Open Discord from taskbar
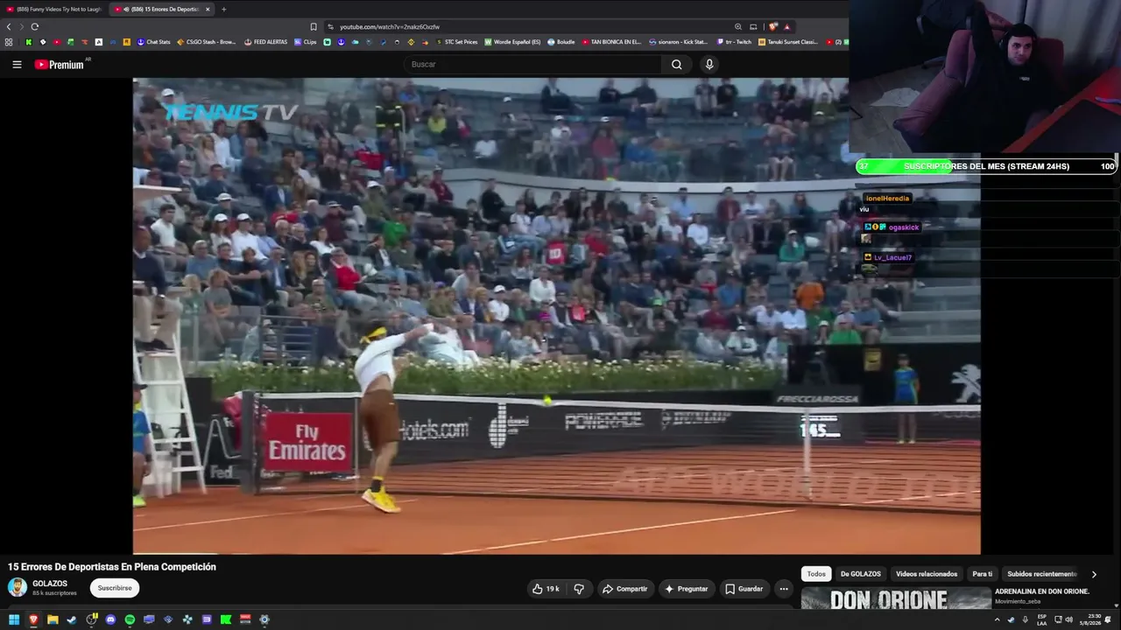This screenshot has height=630, width=1121. (x=110, y=619)
